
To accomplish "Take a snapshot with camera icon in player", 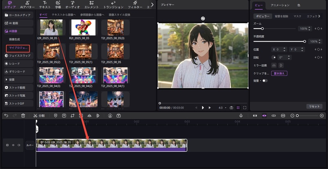I will pos(231,108).
